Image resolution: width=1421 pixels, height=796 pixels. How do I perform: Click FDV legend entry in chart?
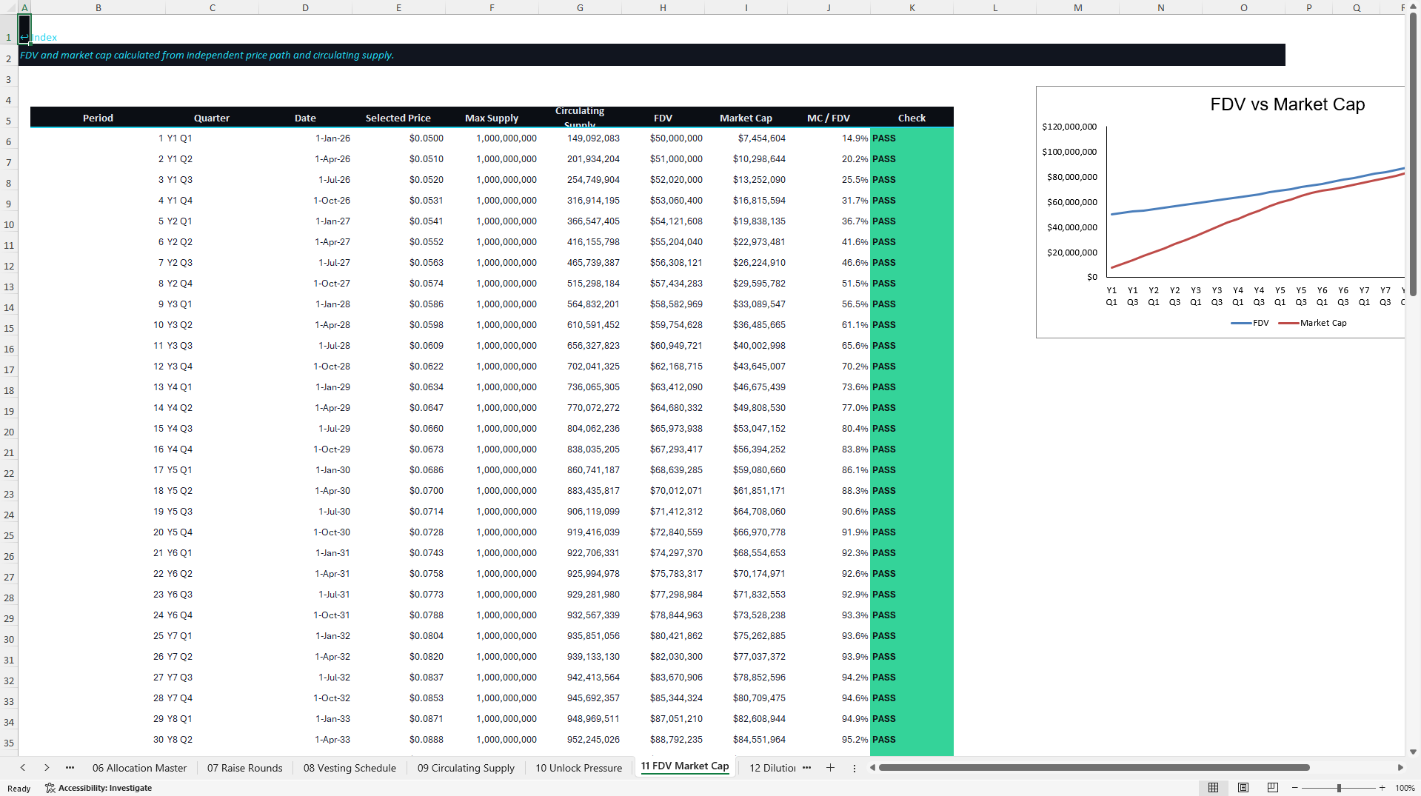[1250, 323]
